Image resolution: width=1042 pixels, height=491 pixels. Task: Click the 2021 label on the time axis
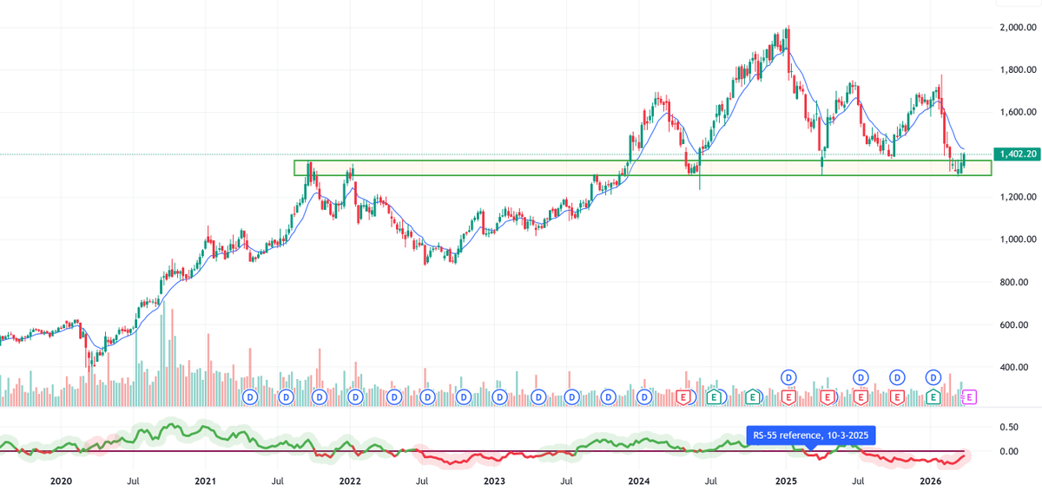click(205, 480)
